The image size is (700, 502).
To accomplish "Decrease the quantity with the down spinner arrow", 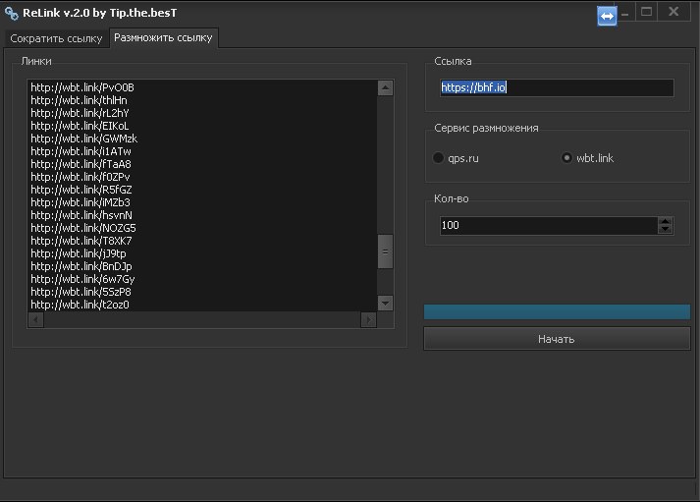I will tap(666, 230).
